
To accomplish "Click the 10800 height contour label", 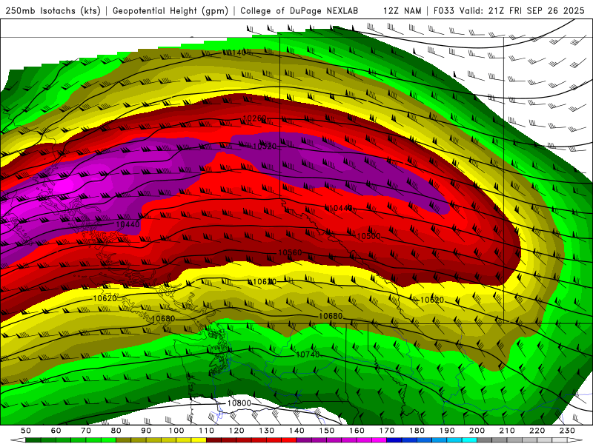I will 239,403.
